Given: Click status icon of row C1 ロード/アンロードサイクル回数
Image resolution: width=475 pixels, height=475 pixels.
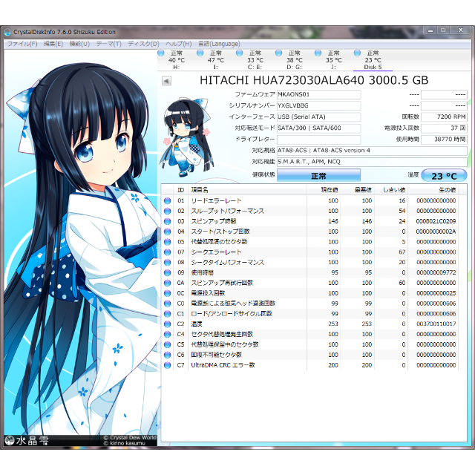Looking at the screenshot, I should tap(167, 314).
